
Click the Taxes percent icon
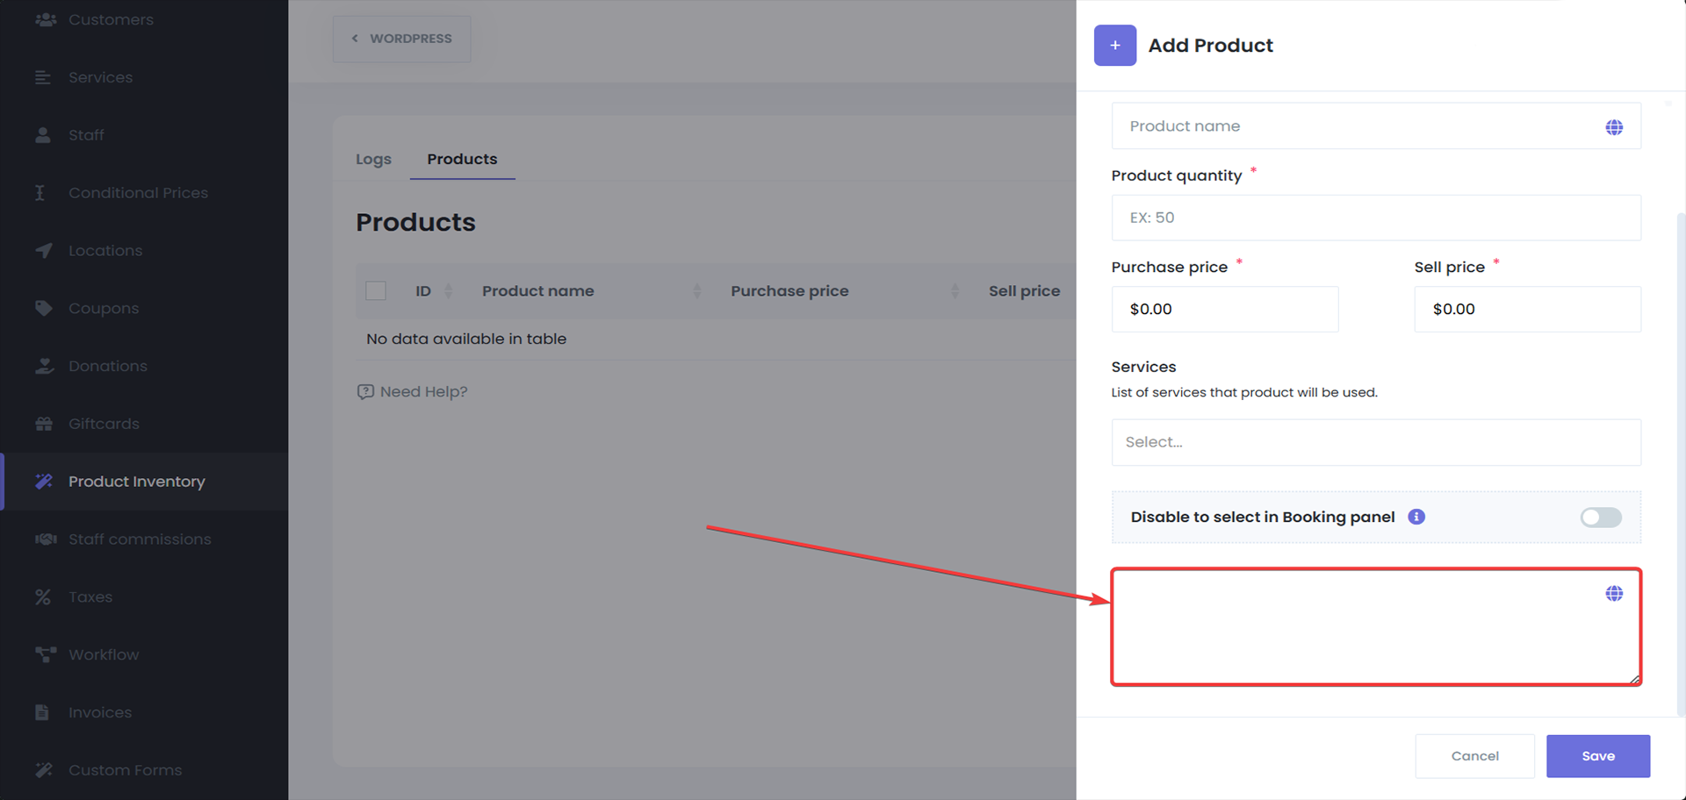point(43,596)
